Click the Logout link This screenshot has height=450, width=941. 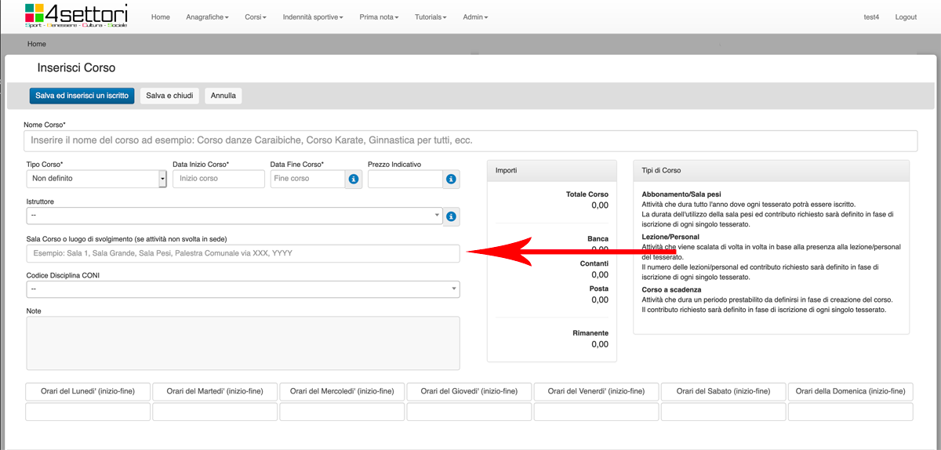pyautogui.click(x=906, y=17)
